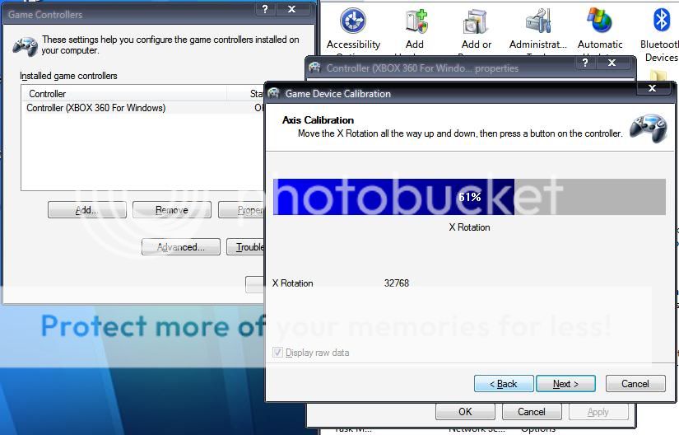This screenshot has width=679, height=435.
Task: Open the Administrative Tools icon
Action: click(x=537, y=28)
